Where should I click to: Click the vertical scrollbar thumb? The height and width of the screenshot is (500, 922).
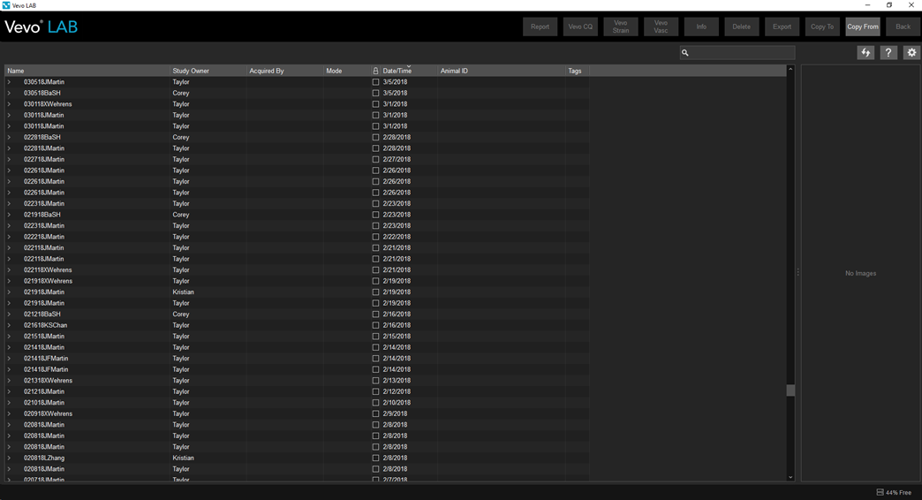(790, 390)
